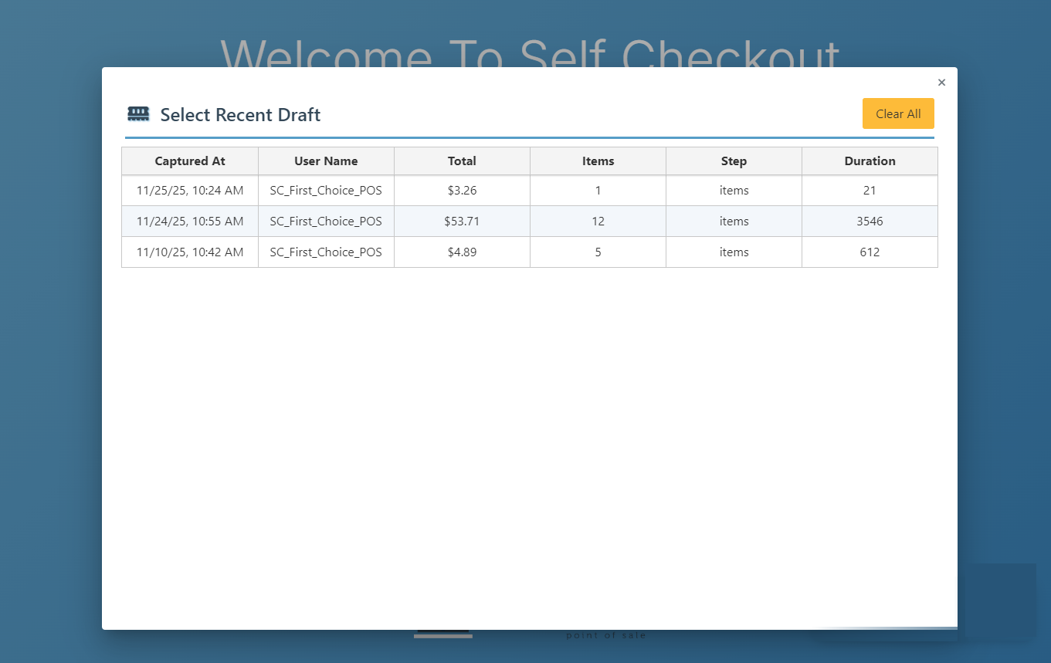1051x663 pixels.
Task: Open the draft totaling $53.71
Action: [462, 222]
